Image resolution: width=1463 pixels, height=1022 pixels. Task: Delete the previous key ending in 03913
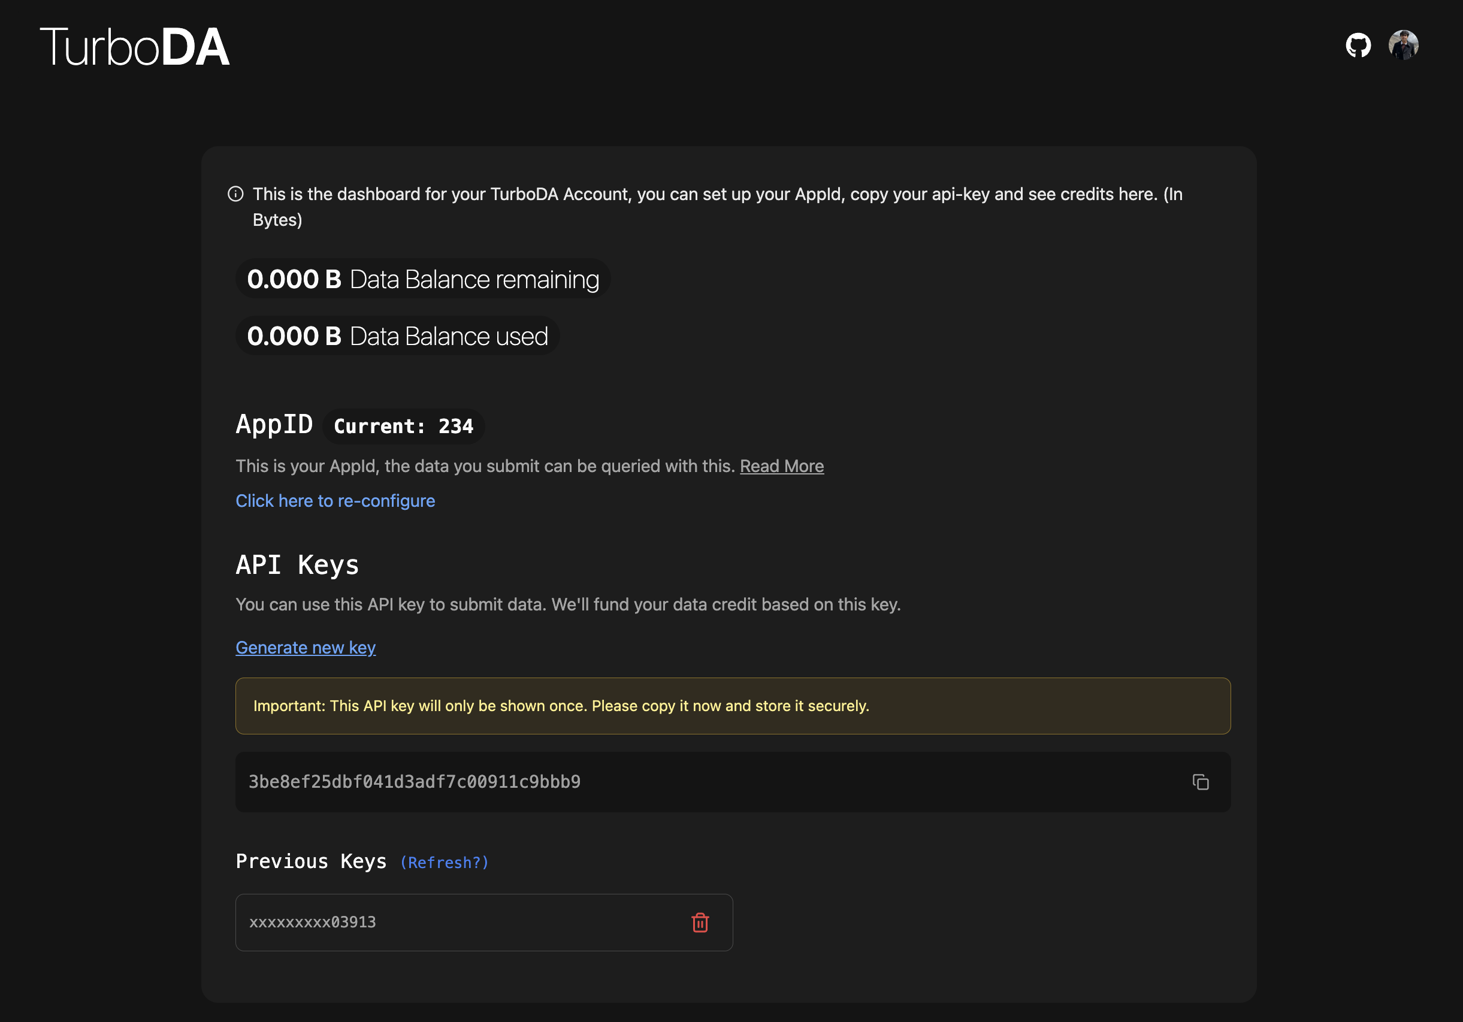[700, 922]
